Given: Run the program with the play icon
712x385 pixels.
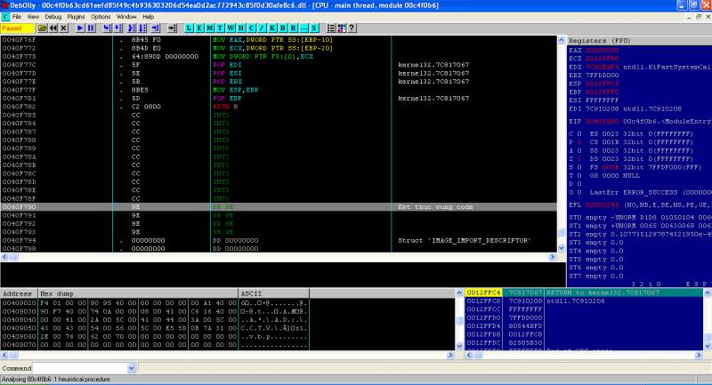Looking at the screenshot, I should (80, 28).
